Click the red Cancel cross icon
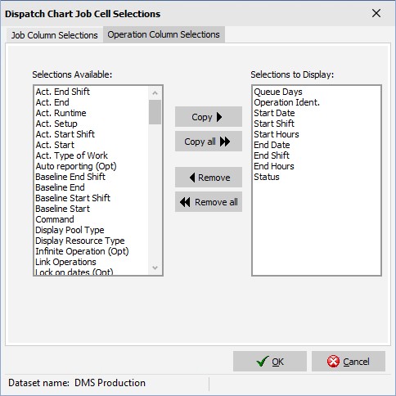This screenshot has height=396, width=396. point(333,362)
